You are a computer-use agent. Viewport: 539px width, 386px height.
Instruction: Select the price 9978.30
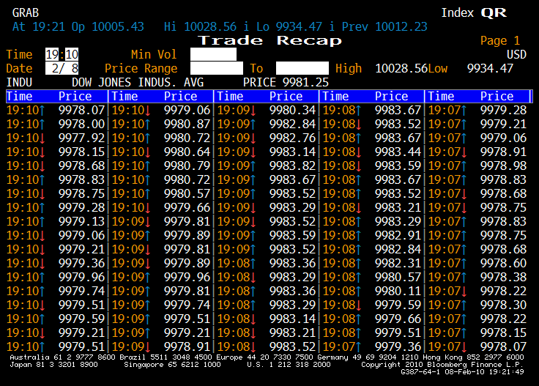(x=504, y=305)
